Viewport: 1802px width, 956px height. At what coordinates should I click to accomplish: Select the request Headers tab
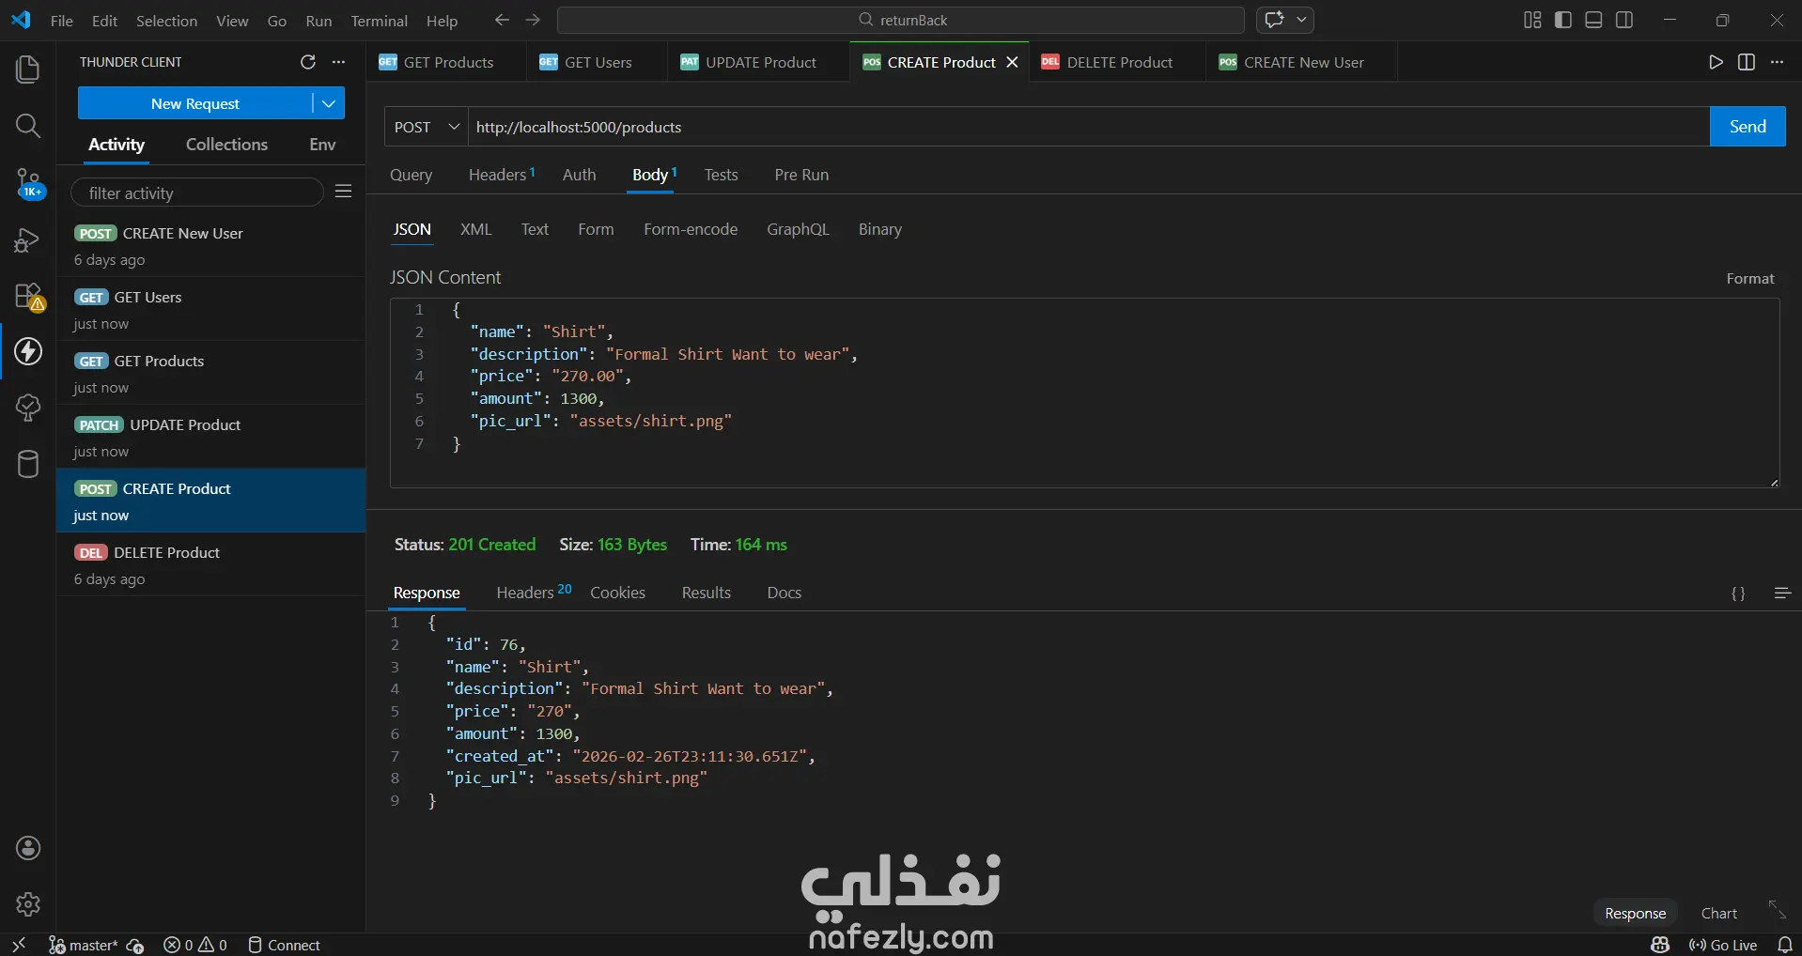[502, 175]
